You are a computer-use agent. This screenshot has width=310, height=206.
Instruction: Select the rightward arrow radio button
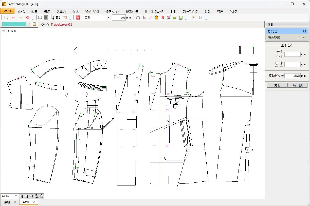(x=281, y=63)
